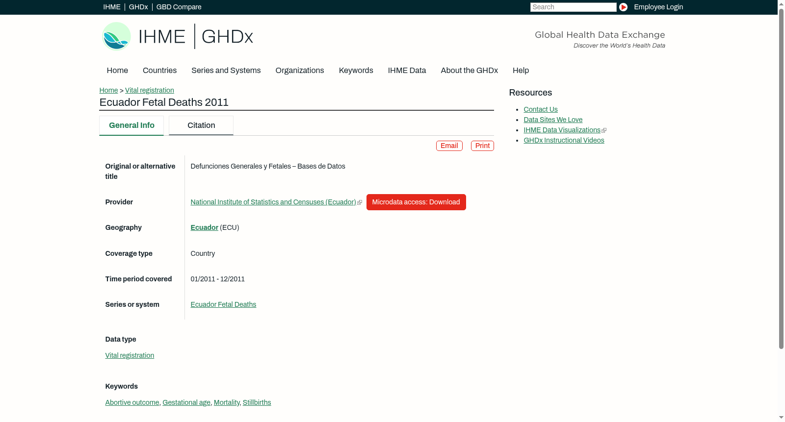Viewport: 785px width, 422px height.
Task: Open National Institute of Statistics and Censuses link
Action: (x=273, y=202)
